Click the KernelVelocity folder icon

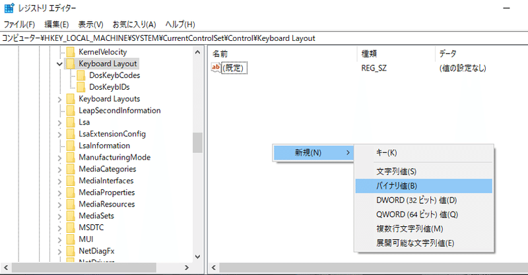click(x=71, y=52)
